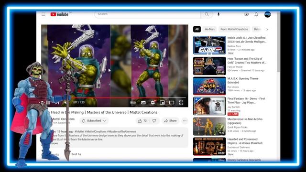Image resolution: width=306 pixels, height=172 pixels.
Task: Click Inside Look: G.I. Joe Classified title
Action: point(247,40)
